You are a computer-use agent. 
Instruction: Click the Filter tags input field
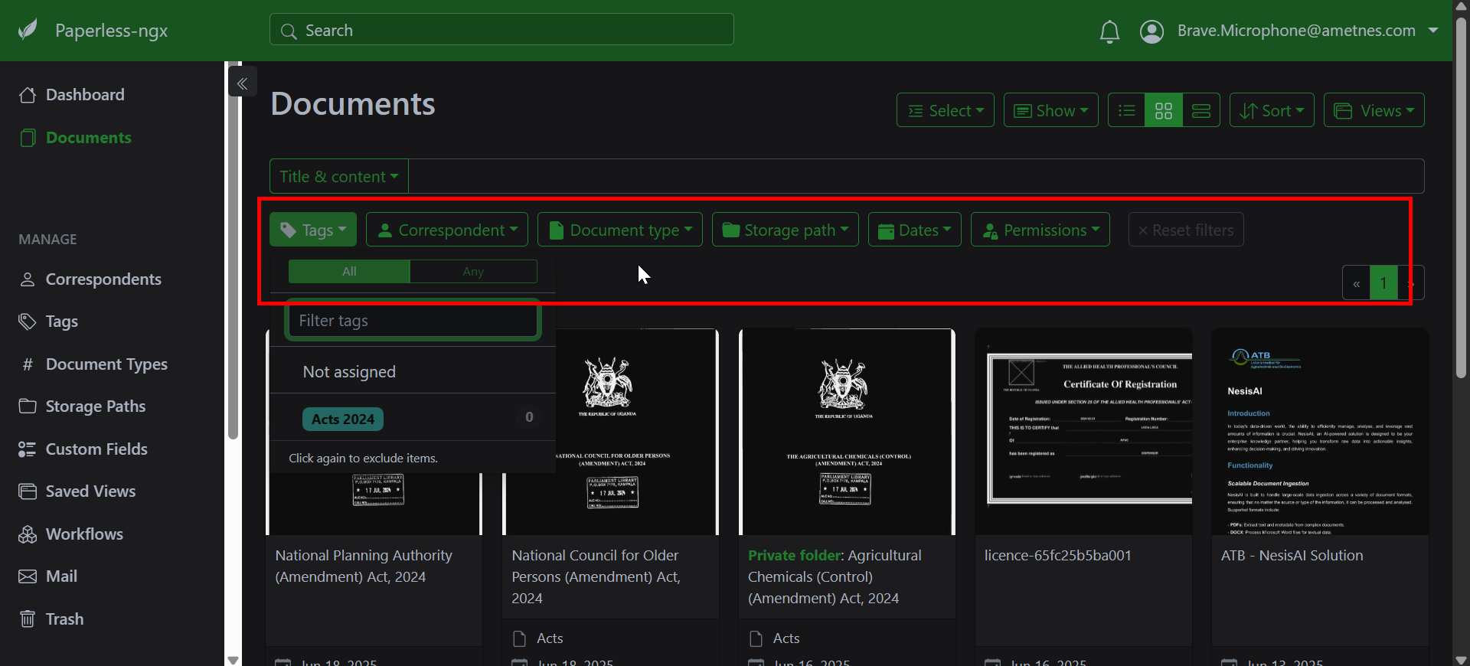[413, 321]
